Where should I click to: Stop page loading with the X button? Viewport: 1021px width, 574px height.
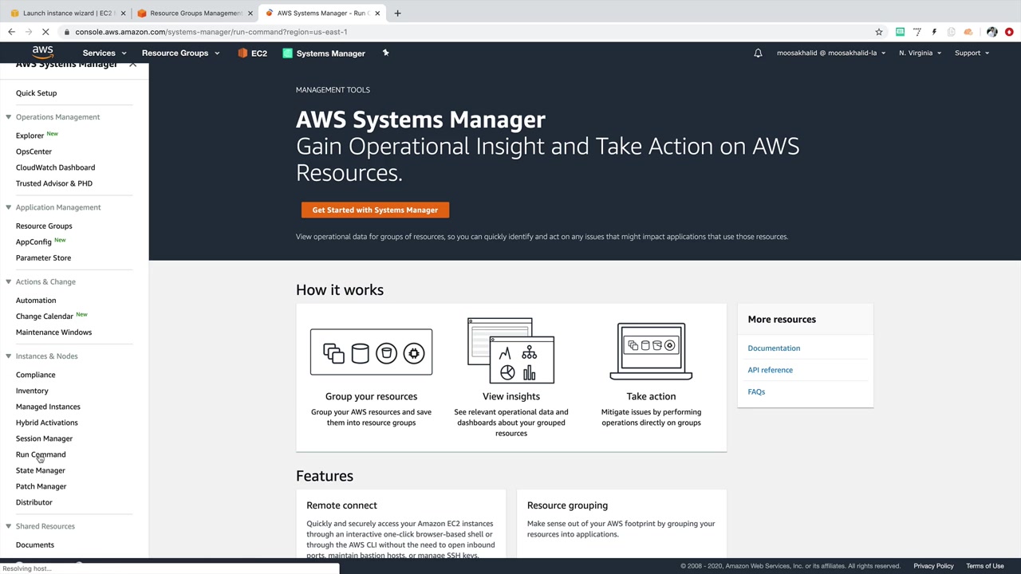coord(45,32)
